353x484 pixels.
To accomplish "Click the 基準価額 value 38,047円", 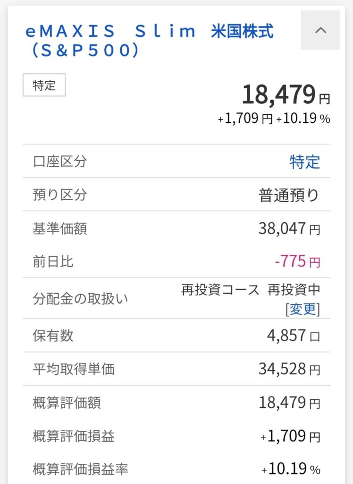I will pyautogui.click(x=289, y=229).
